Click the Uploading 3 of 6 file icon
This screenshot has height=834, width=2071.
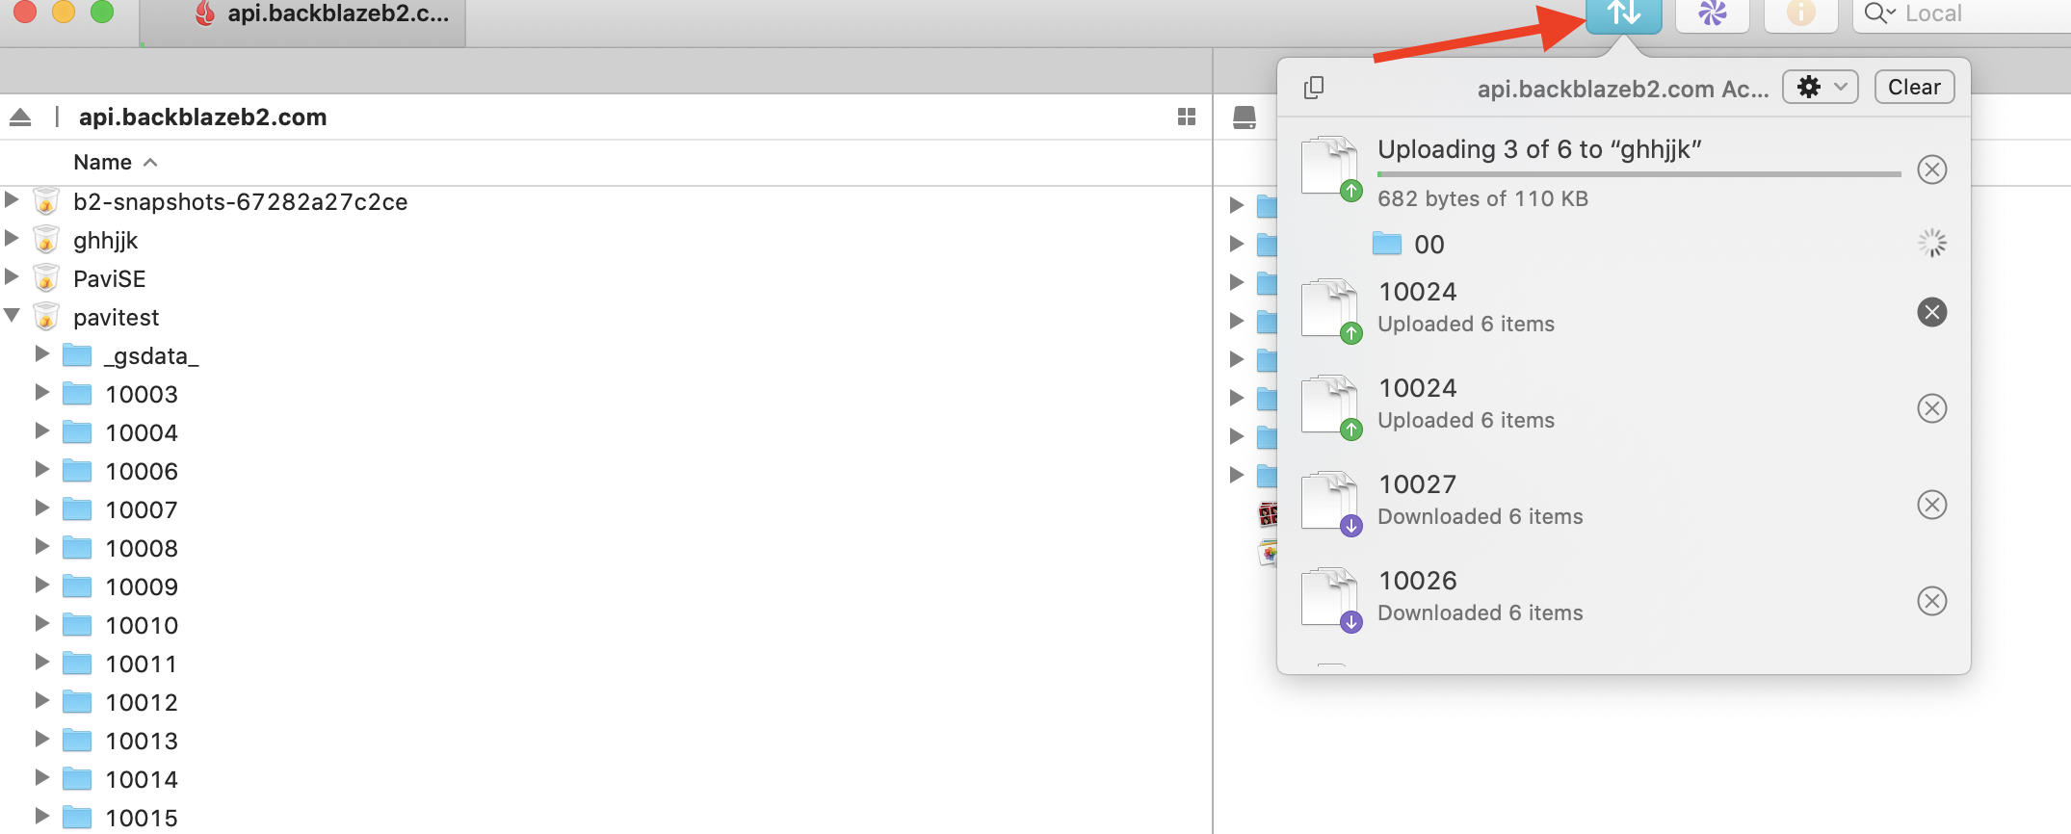tap(1331, 169)
